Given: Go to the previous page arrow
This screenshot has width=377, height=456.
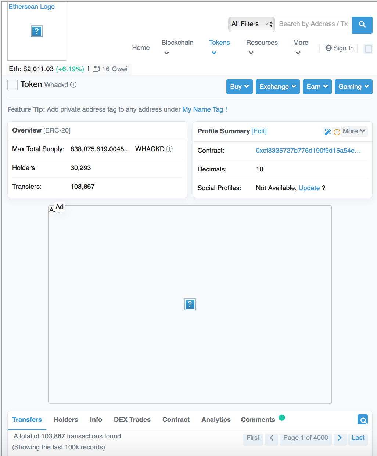Looking at the screenshot, I should pos(272,438).
